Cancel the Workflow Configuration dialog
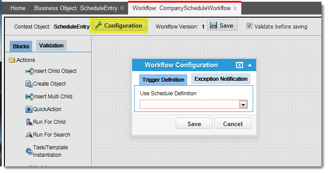This screenshot has height=173, width=328. tap(232, 123)
